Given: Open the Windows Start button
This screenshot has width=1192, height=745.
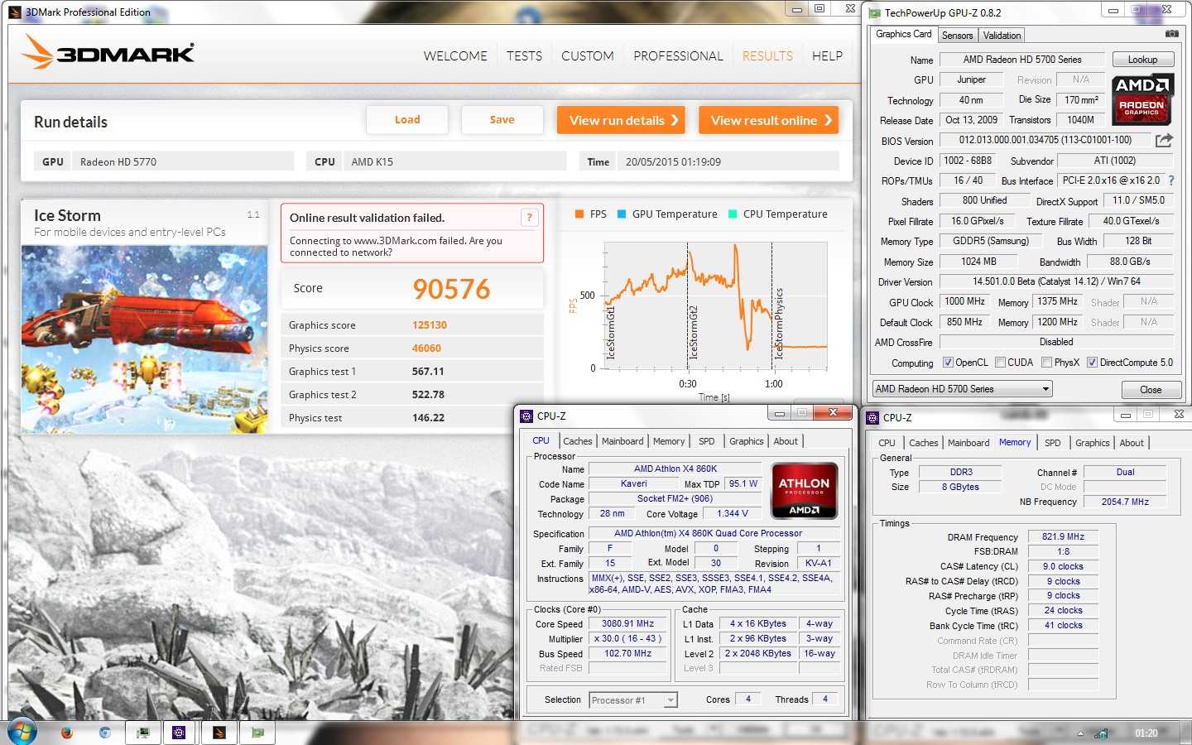Looking at the screenshot, I should 22,732.
